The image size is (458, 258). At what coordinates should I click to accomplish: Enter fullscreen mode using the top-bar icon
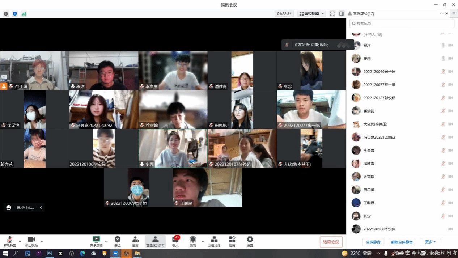click(x=332, y=14)
